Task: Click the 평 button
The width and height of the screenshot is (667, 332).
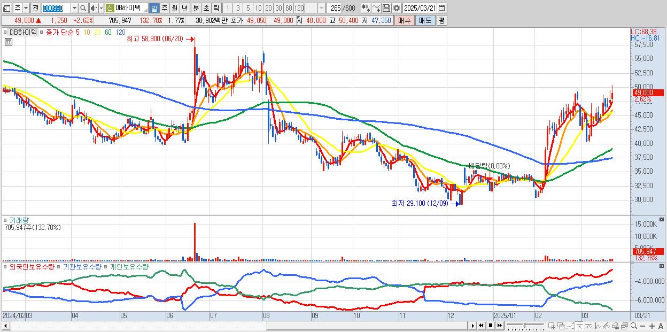Action: [x=441, y=20]
